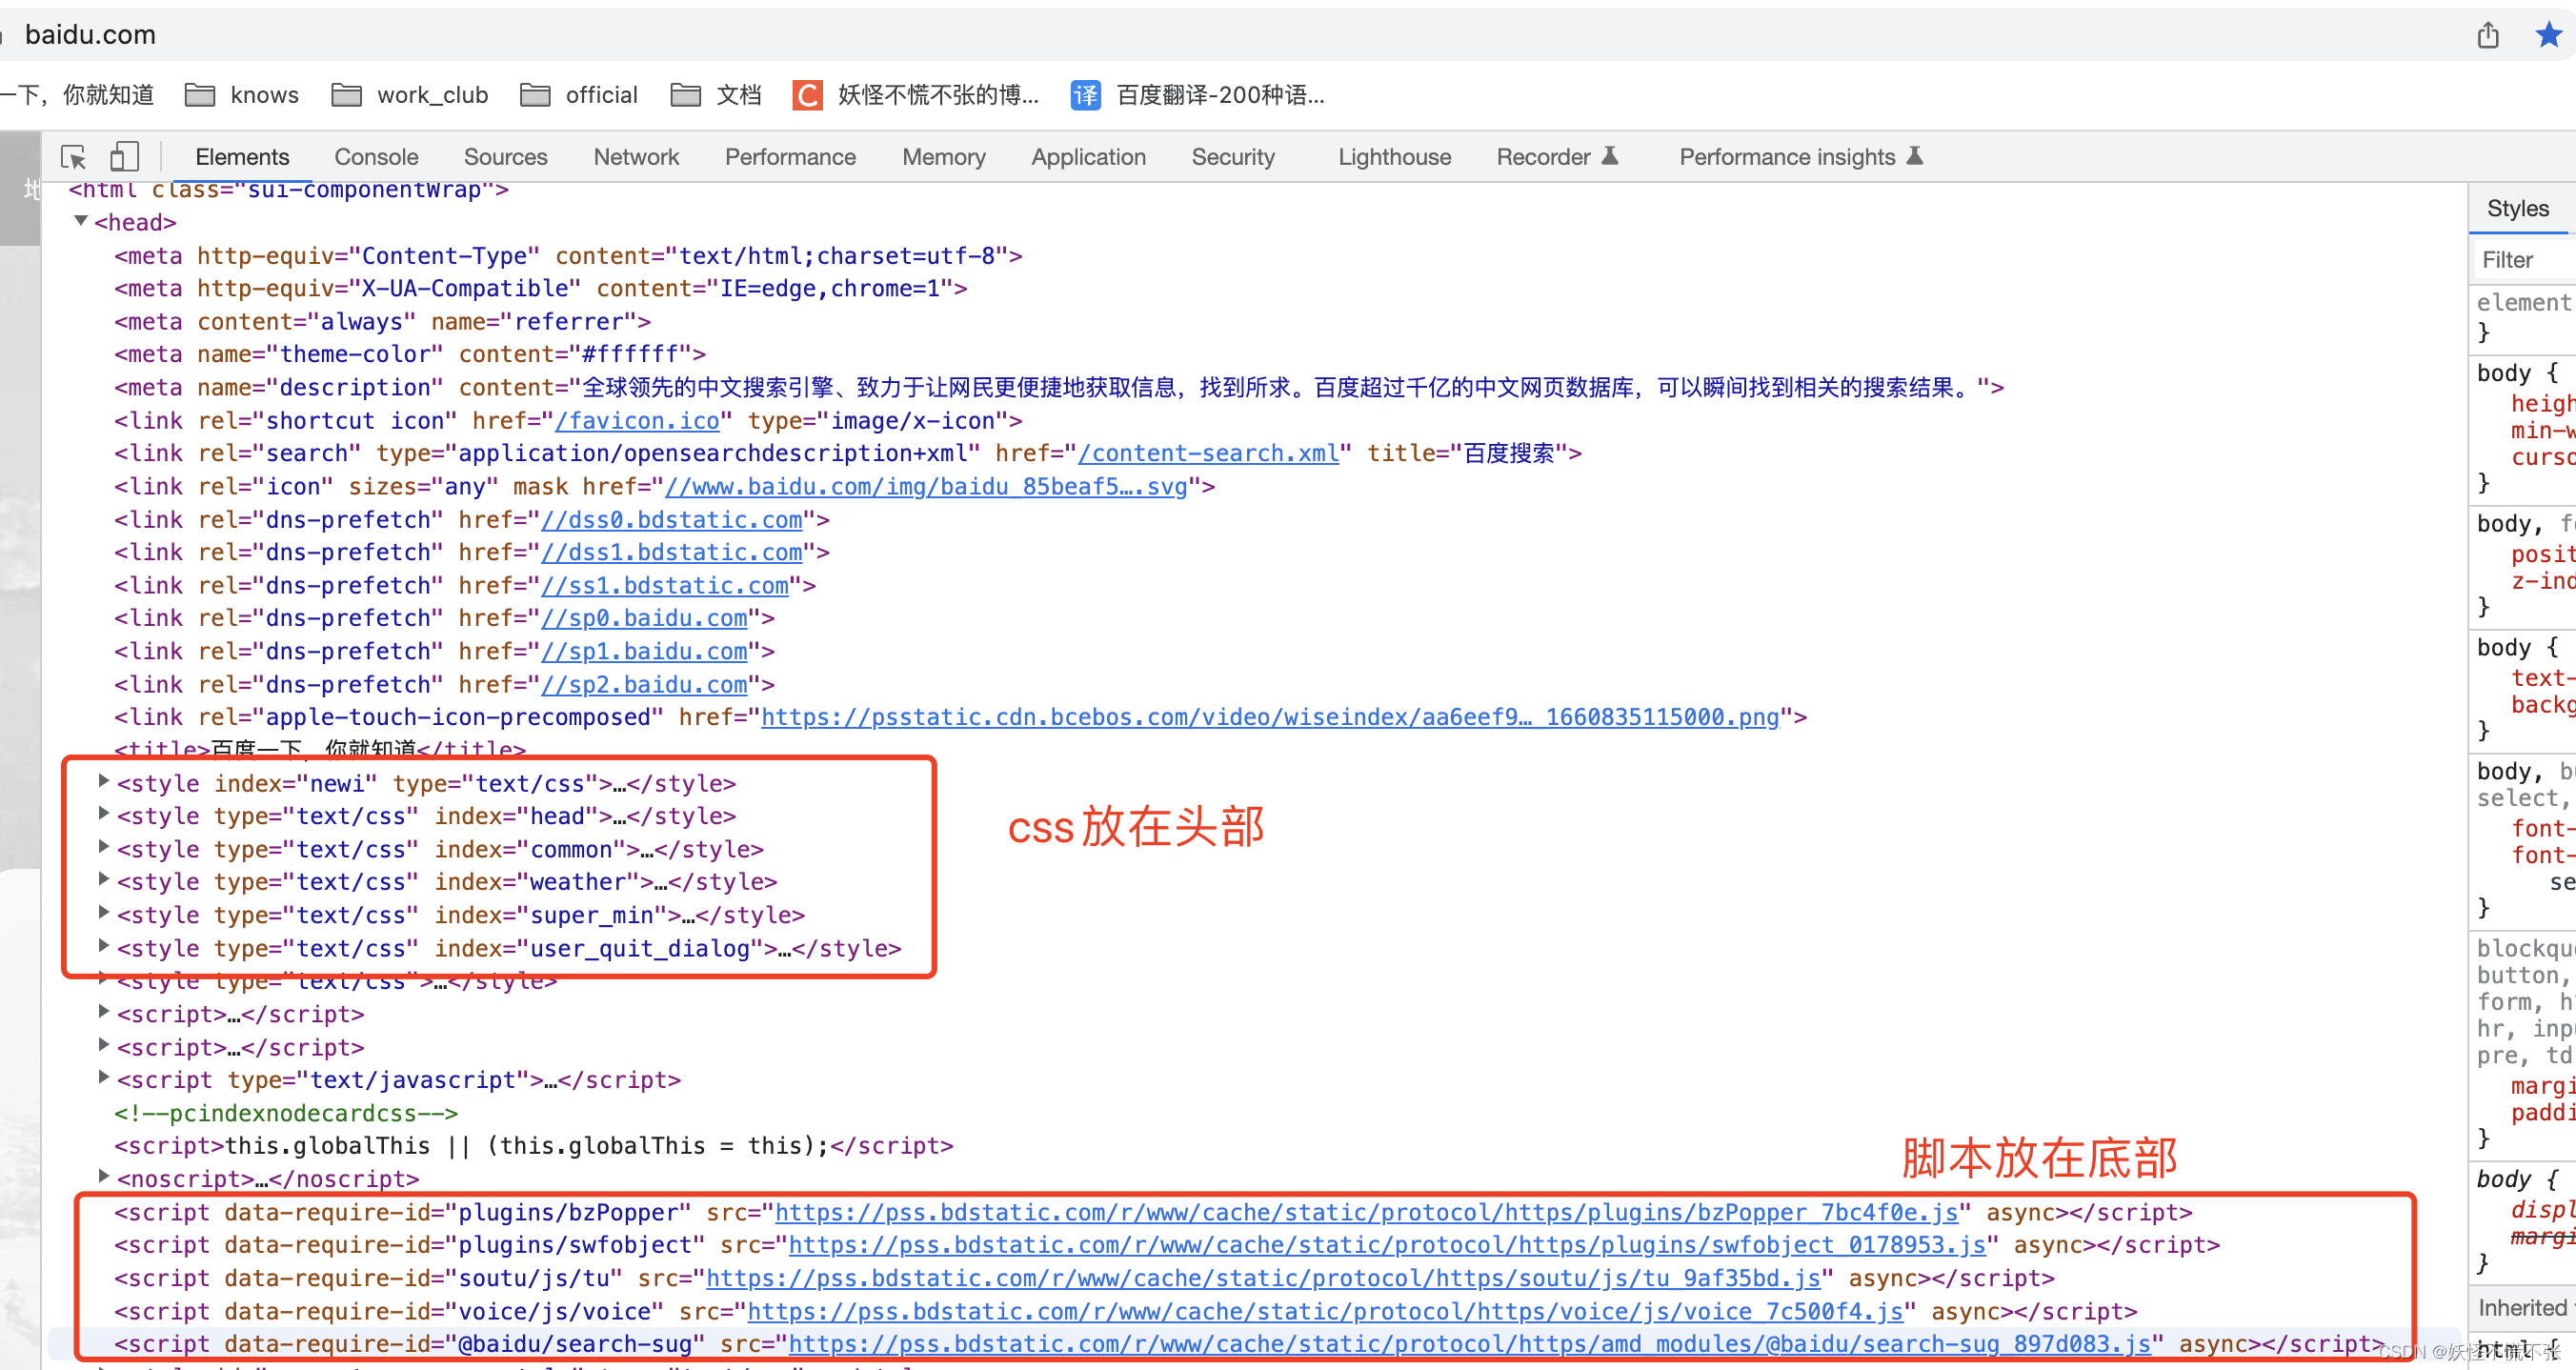Select the Styles pane tab
The width and height of the screenshot is (2576, 1370).
(2517, 208)
